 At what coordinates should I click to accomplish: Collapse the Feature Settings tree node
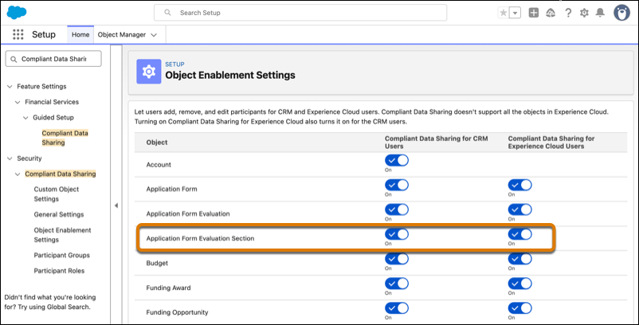(x=10, y=86)
